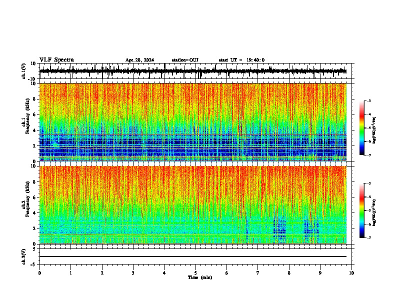
Task: Click the flat ch.3 voltage trace line
Action: (x=193, y=256)
